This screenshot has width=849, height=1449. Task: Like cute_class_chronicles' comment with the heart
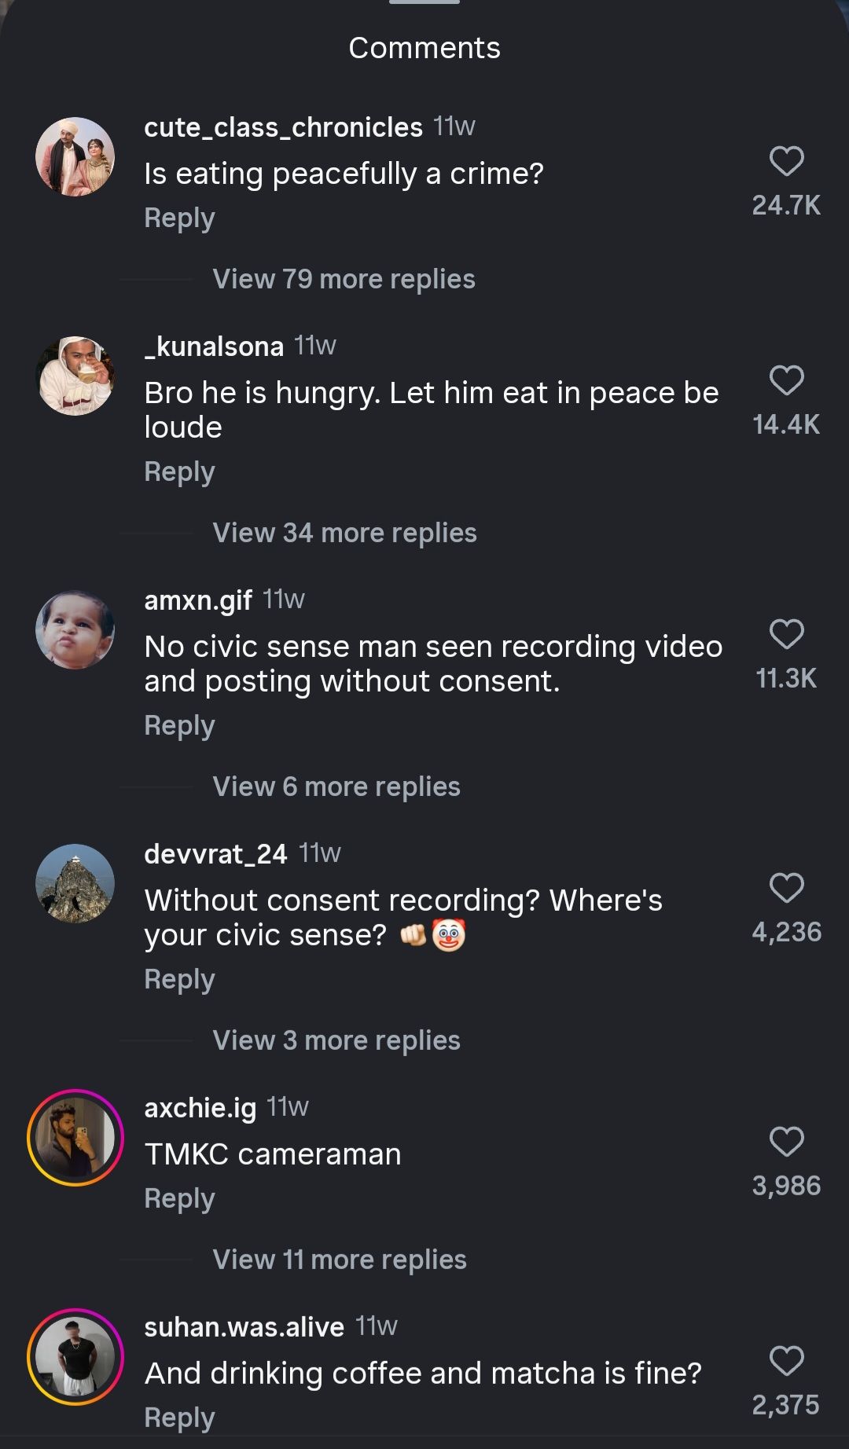pyautogui.click(x=786, y=161)
